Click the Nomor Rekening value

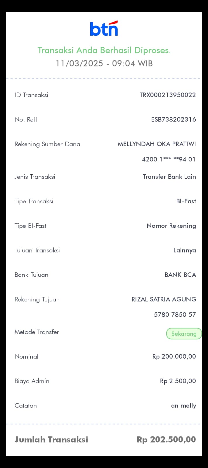pyautogui.click(x=171, y=226)
